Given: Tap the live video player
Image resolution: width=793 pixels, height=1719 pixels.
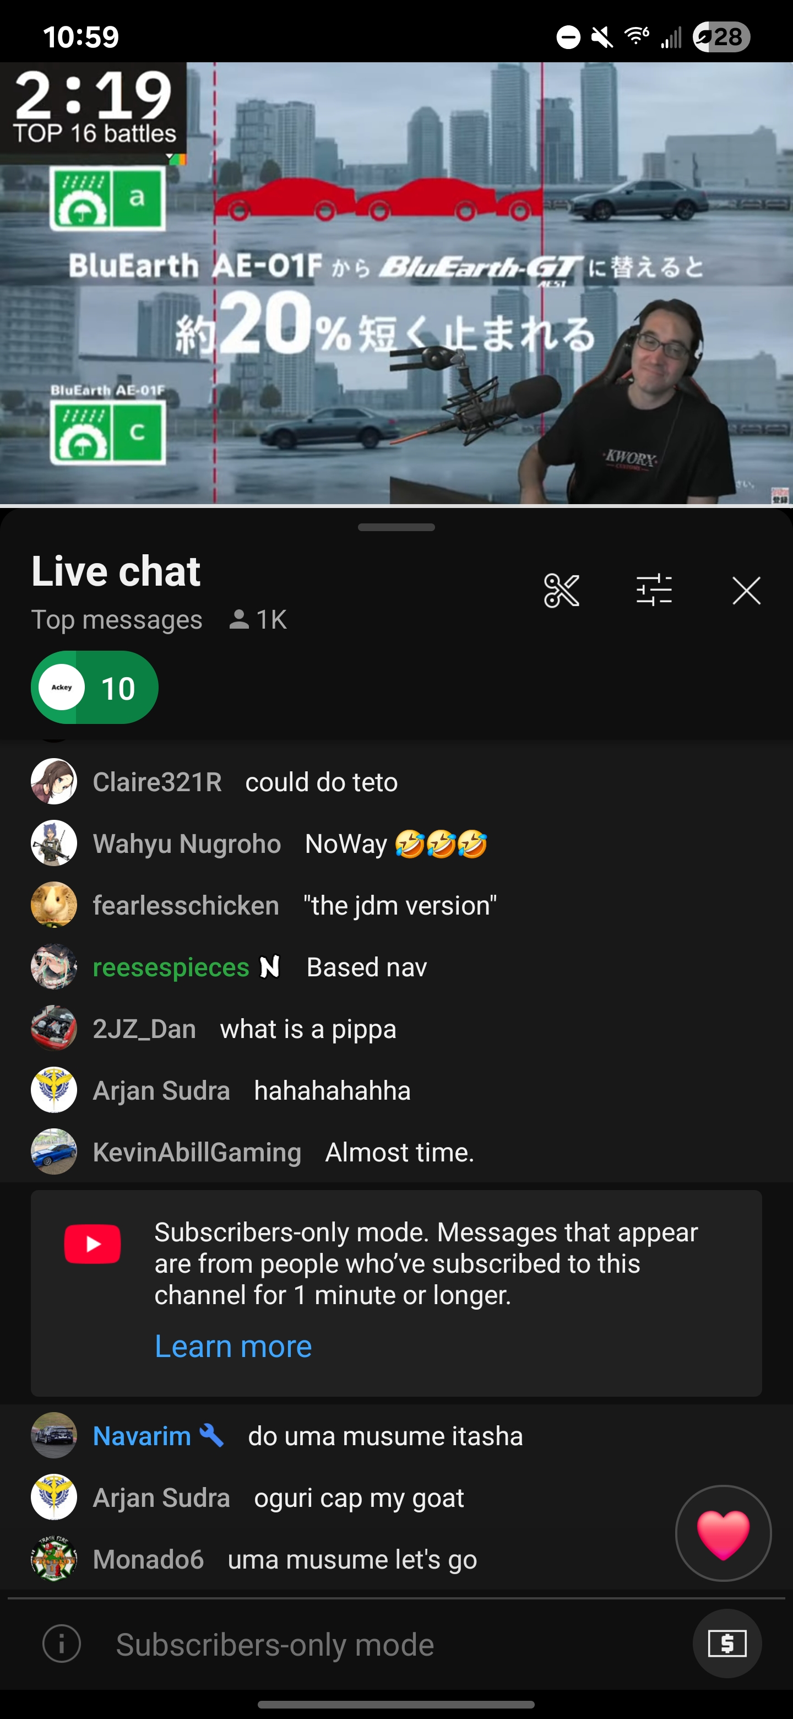Looking at the screenshot, I should click(x=396, y=283).
